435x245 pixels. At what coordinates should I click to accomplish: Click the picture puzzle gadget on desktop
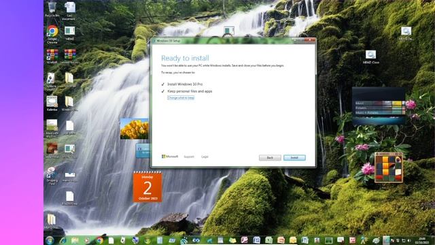point(388,167)
